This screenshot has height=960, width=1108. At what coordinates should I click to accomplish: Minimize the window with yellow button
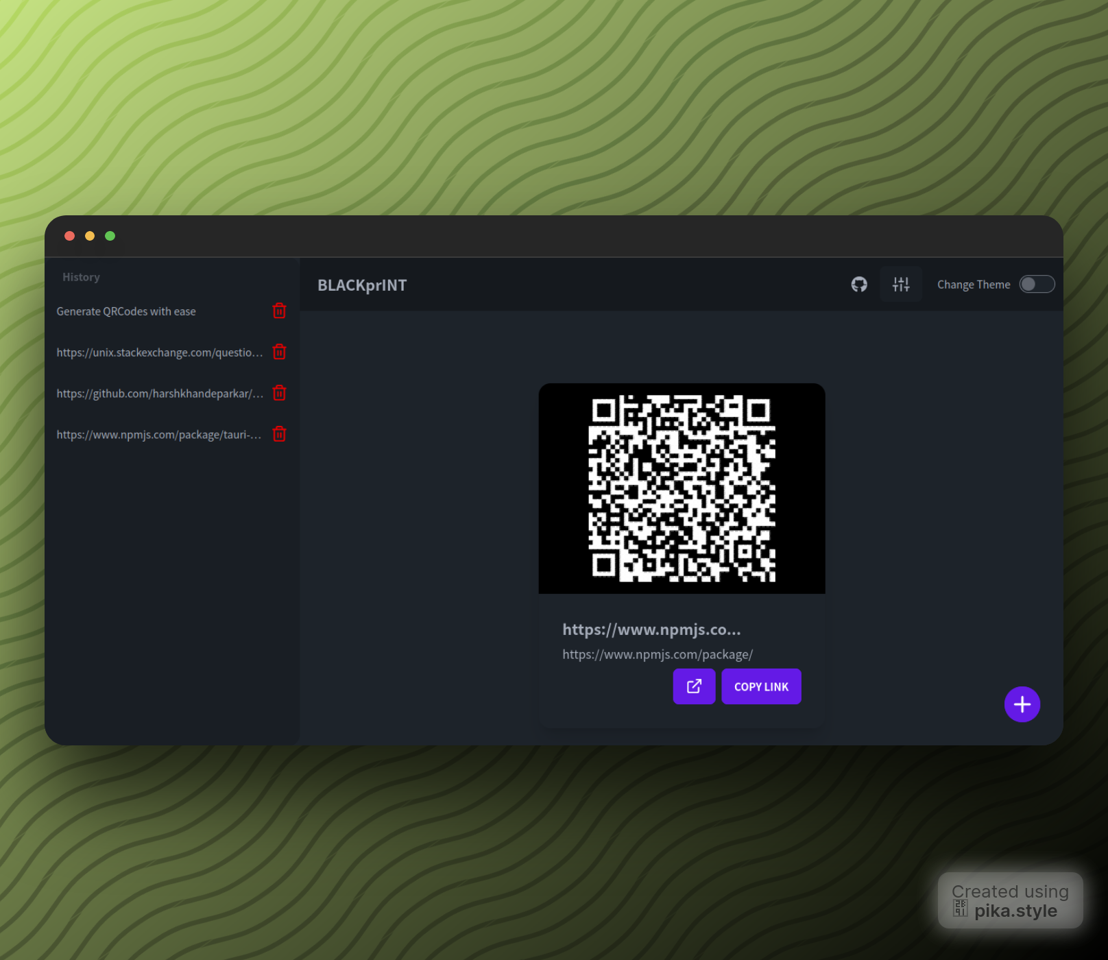pyautogui.click(x=90, y=236)
